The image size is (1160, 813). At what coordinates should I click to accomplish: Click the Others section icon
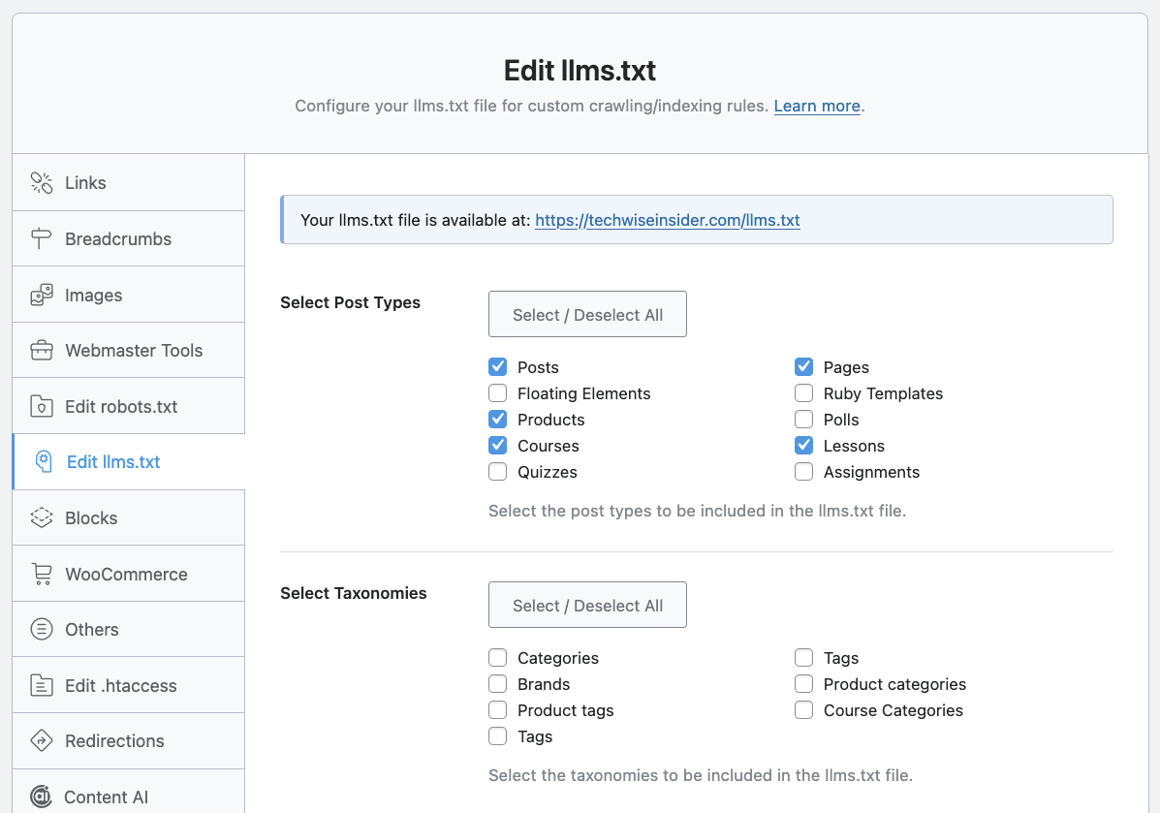click(42, 629)
